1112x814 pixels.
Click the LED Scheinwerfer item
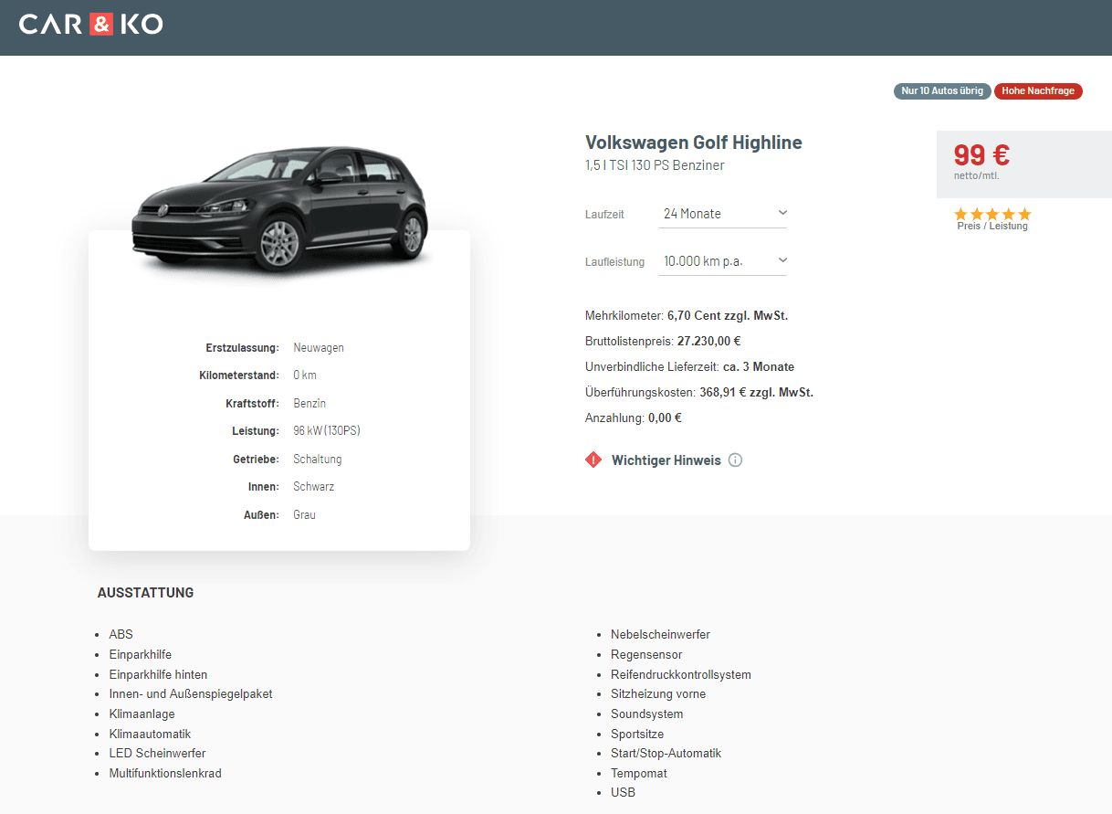[x=157, y=754]
